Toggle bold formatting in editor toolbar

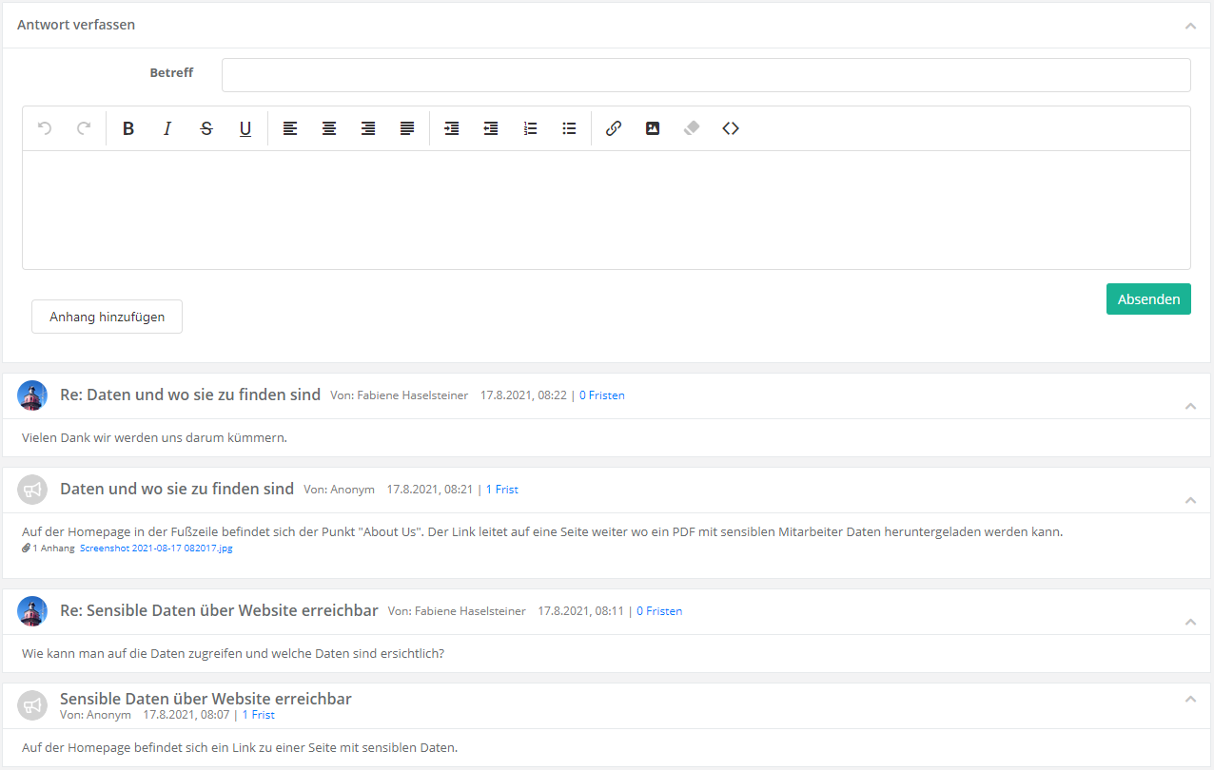pos(128,128)
